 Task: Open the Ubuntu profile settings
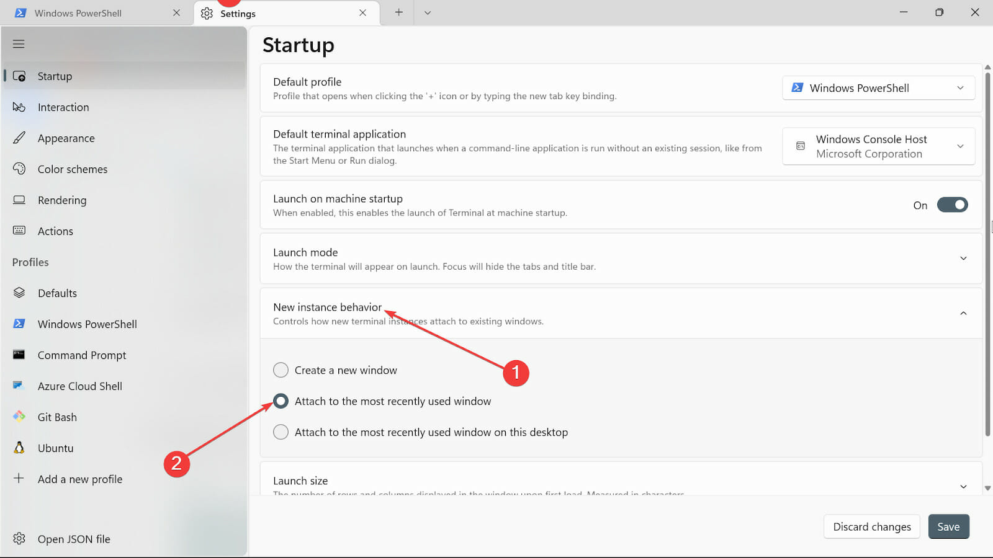click(x=124, y=448)
